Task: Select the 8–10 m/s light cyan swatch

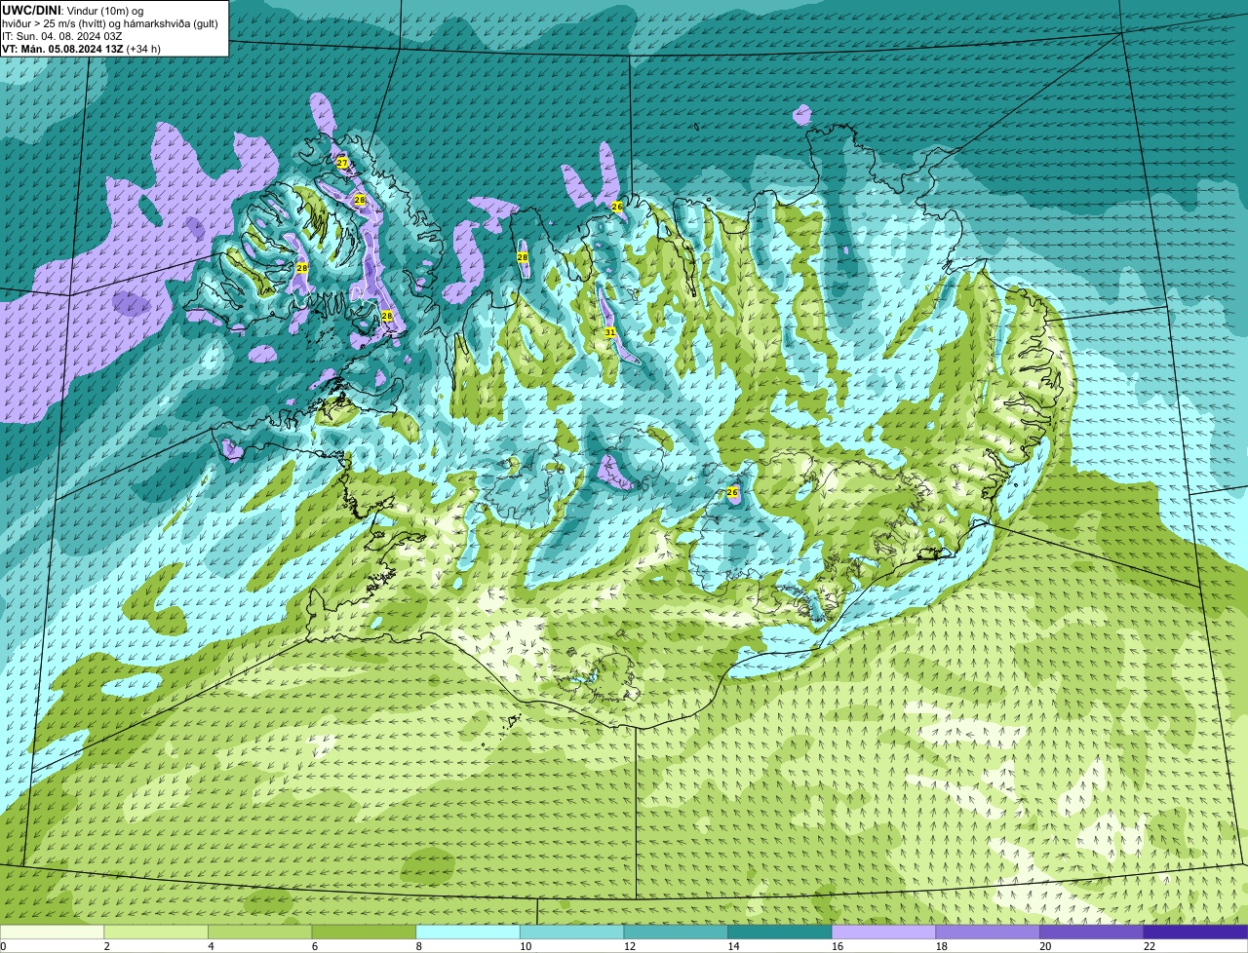Action: [468, 932]
